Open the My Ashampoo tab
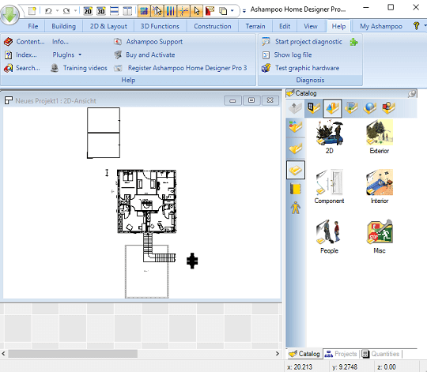 click(x=381, y=26)
